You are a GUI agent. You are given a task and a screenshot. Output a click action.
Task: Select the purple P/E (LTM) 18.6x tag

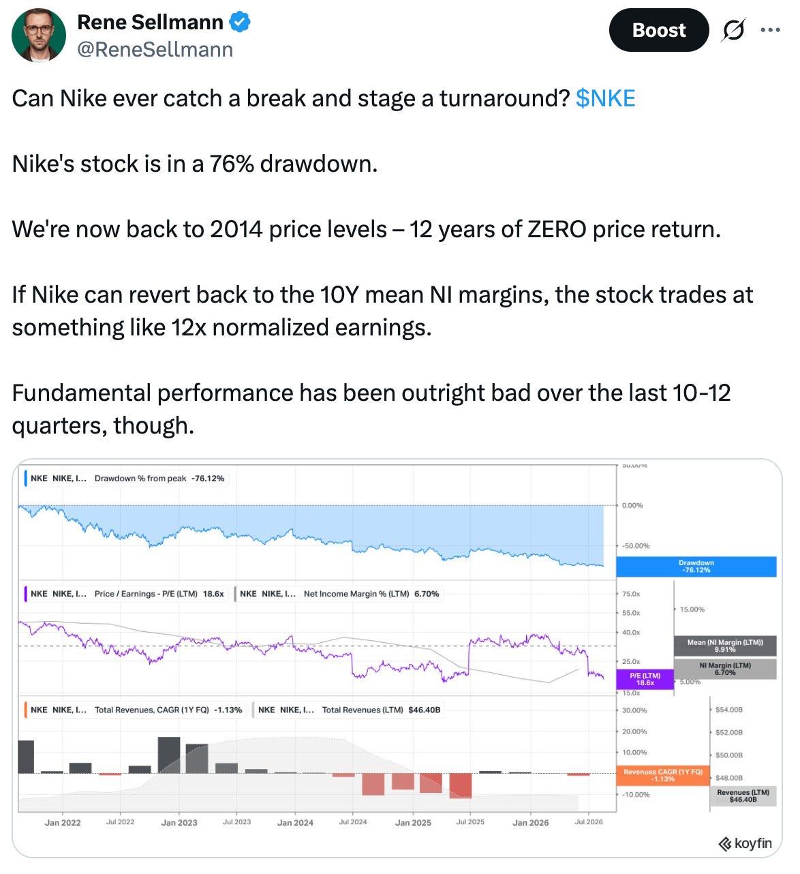click(645, 679)
